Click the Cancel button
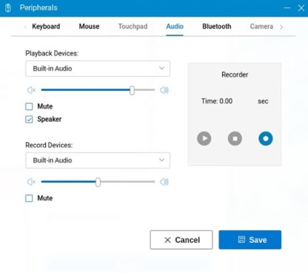This screenshot has width=308, height=273. [x=181, y=240]
